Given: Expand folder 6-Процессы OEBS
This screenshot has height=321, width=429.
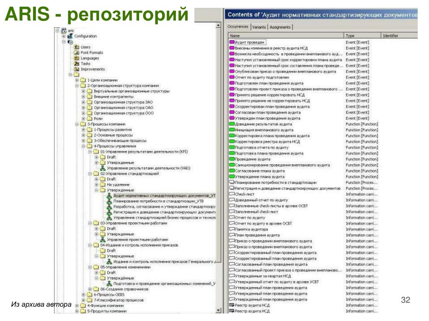Looking at the screenshot, I should click(x=83, y=295).
